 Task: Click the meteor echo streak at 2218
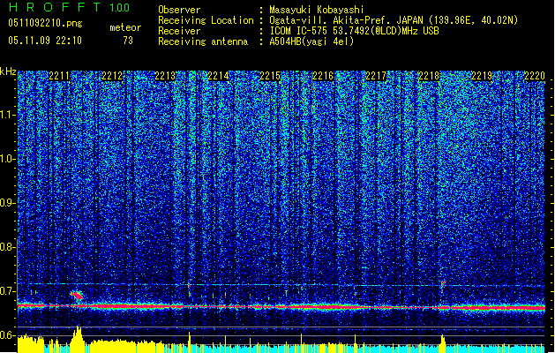point(442,286)
